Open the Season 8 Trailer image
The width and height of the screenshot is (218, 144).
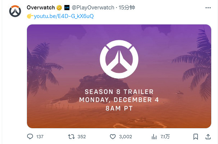[x=119, y=76]
